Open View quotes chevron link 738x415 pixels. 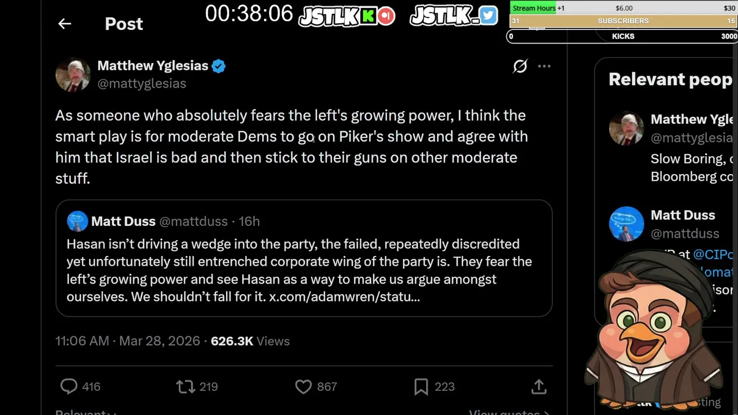click(509, 412)
